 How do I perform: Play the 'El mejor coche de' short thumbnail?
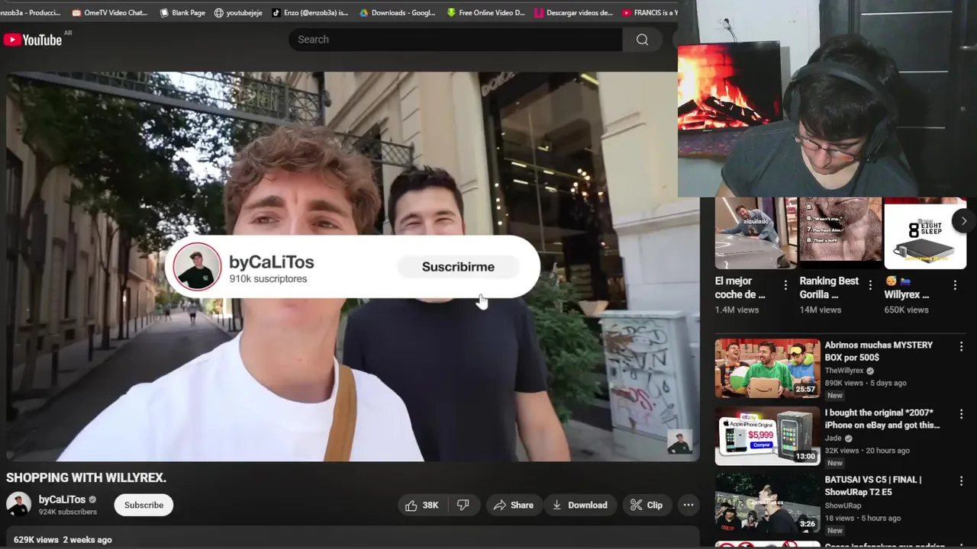pos(756,233)
